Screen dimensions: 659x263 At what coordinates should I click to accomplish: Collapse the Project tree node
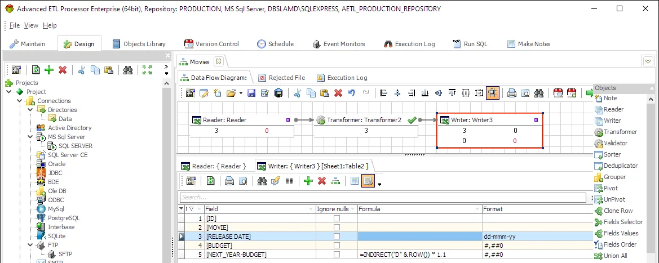point(9,92)
